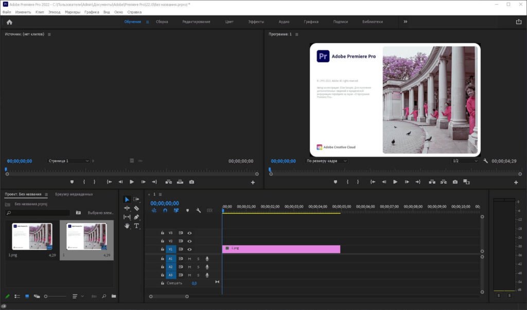Click Overwrite button in Source monitor

180,182
